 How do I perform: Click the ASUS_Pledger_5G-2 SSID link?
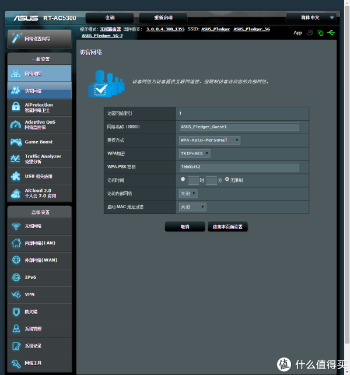(102, 36)
